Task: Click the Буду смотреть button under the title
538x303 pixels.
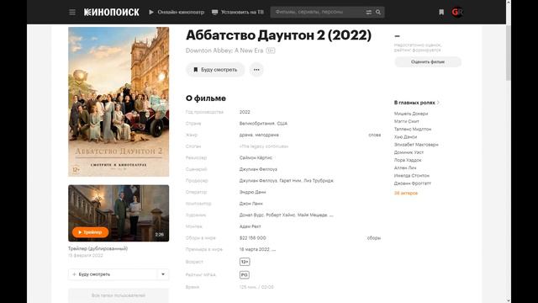Action: pos(215,70)
